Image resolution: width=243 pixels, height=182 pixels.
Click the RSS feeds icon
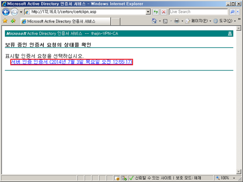pyautogui.click(x=165, y=21)
